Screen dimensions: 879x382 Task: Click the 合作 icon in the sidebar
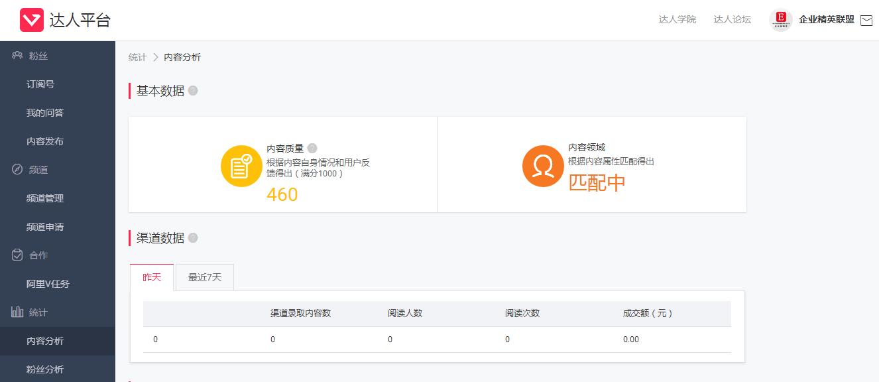pyautogui.click(x=17, y=255)
